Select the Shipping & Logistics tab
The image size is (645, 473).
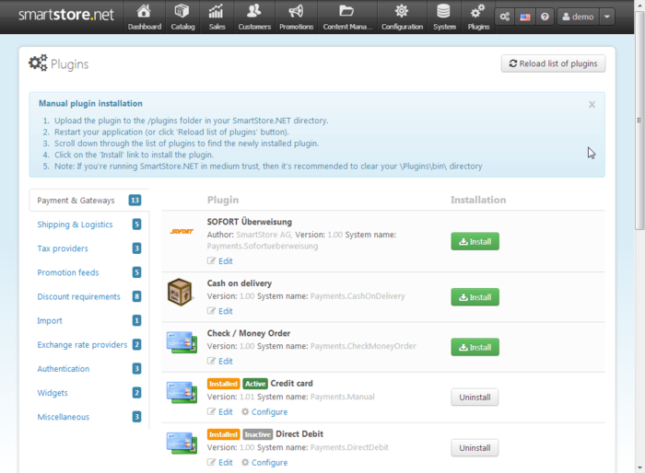88,225
